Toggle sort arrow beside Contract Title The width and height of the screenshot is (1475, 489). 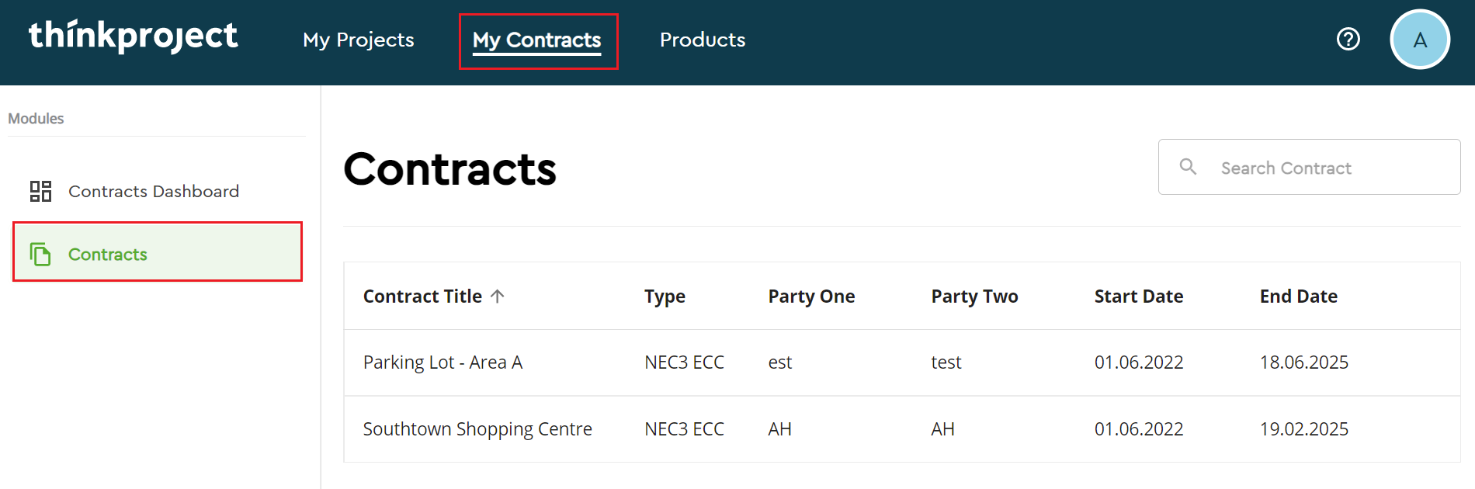[x=498, y=296]
